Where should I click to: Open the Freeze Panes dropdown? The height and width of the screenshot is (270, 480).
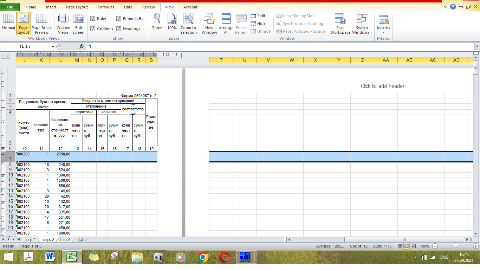tap(241, 23)
